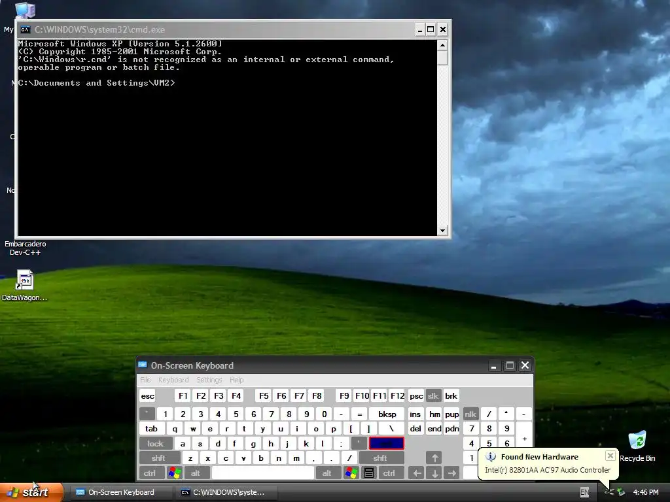Click the brk key

[451, 395]
